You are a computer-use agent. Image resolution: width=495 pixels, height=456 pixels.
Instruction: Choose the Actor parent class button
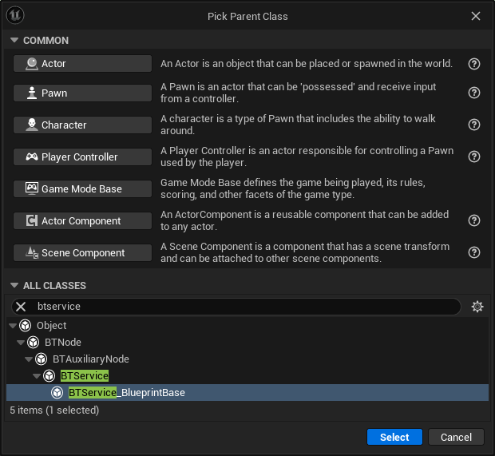point(82,64)
